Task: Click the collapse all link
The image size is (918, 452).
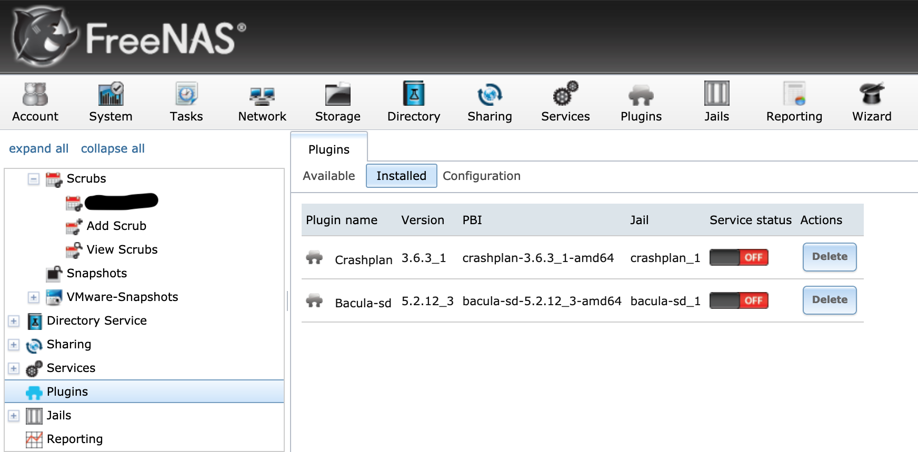Action: [x=113, y=149]
